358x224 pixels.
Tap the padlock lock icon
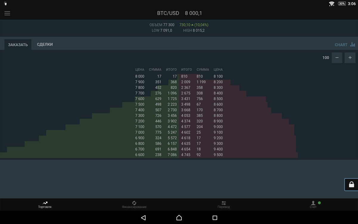(x=351, y=185)
